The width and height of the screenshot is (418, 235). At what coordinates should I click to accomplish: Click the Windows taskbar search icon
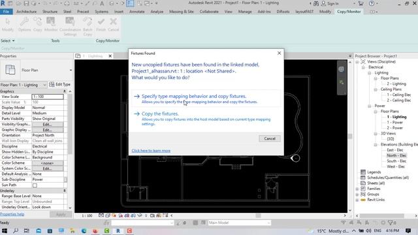click(x=16, y=230)
